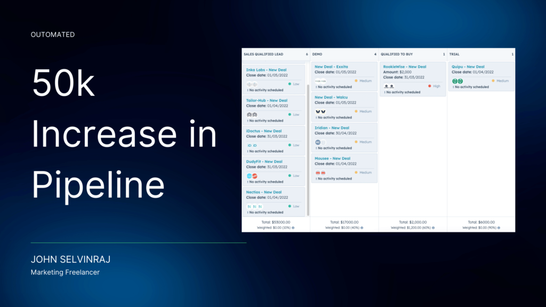
Task: Click the DudyFit company avatar icon
Action: pyautogui.click(x=249, y=176)
